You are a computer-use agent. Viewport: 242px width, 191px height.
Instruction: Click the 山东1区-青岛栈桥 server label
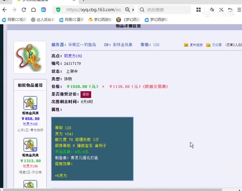pyautogui.click(x=30, y=130)
